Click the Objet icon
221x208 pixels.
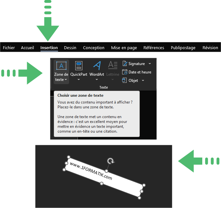pos(124,80)
